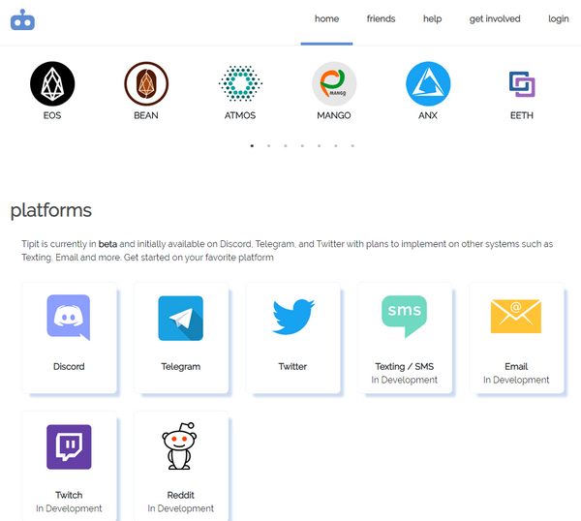Select the EOS token icon
Viewport: 581px width, 521px height.
[x=52, y=83]
